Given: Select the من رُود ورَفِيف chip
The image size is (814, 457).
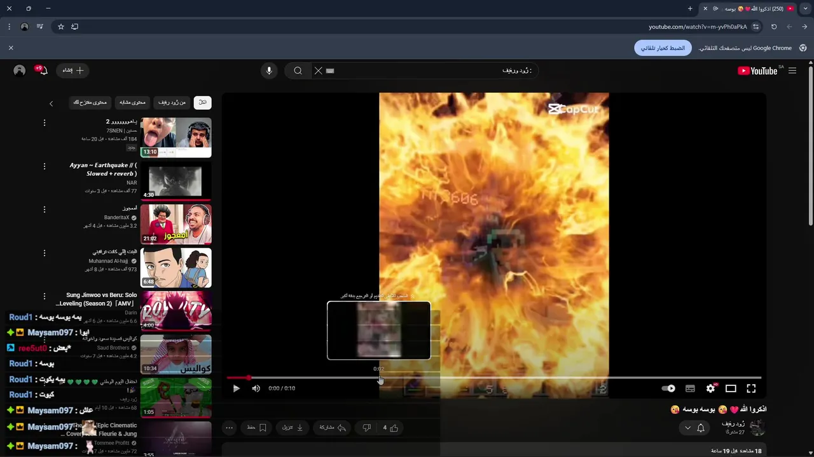Looking at the screenshot, I should point(172,102).
